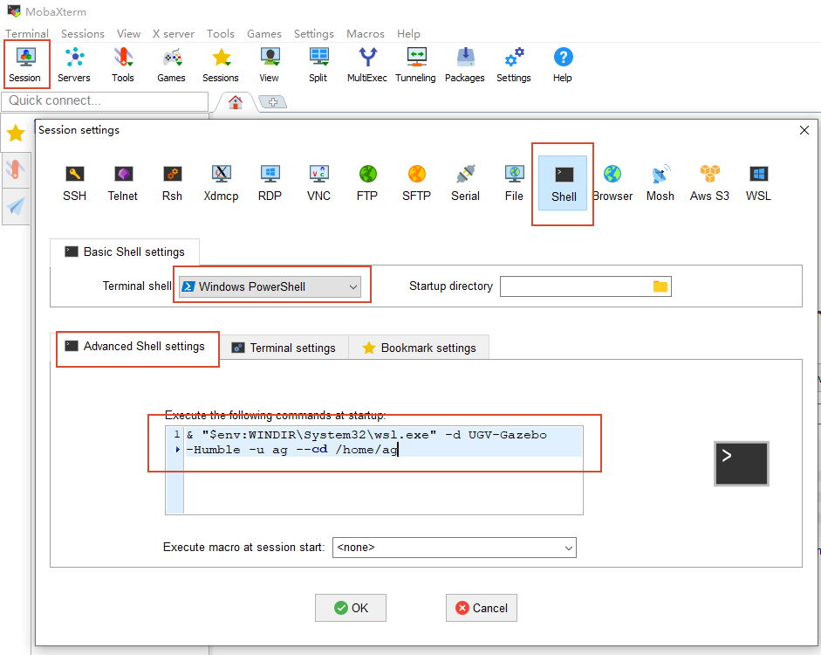Open the Sessions star icon in toolbar
The height and width of the screenshot is (655, 821).
click(x=221, y=65)
